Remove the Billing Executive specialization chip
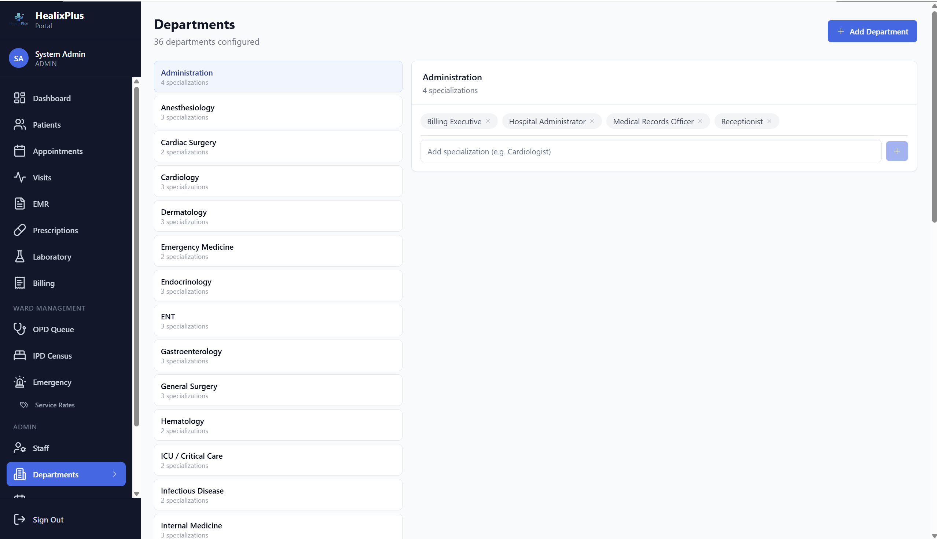This screenshot has width=937, height=539. click(488, 121)
